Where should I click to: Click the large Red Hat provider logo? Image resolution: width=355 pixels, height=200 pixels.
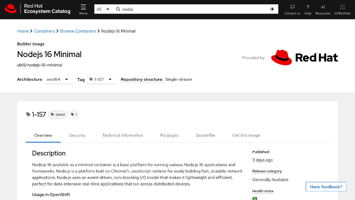(305, 57)
